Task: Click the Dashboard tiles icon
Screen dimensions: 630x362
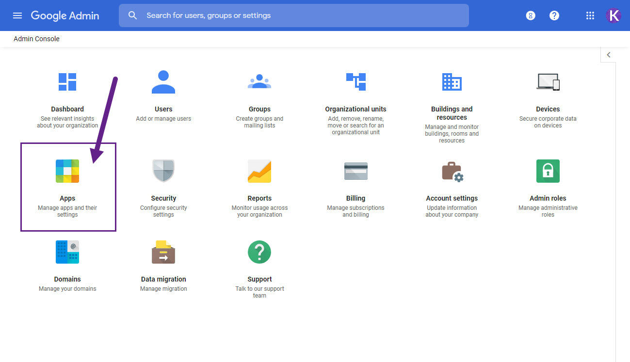Action: point(67,82)
